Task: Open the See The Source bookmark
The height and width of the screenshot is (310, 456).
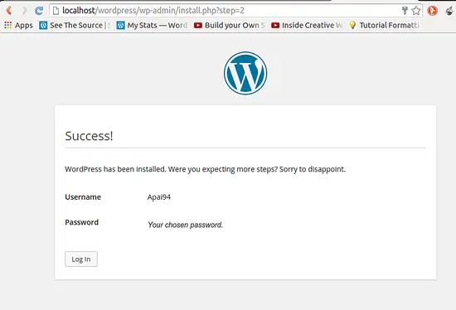Action: click(75, 26)
